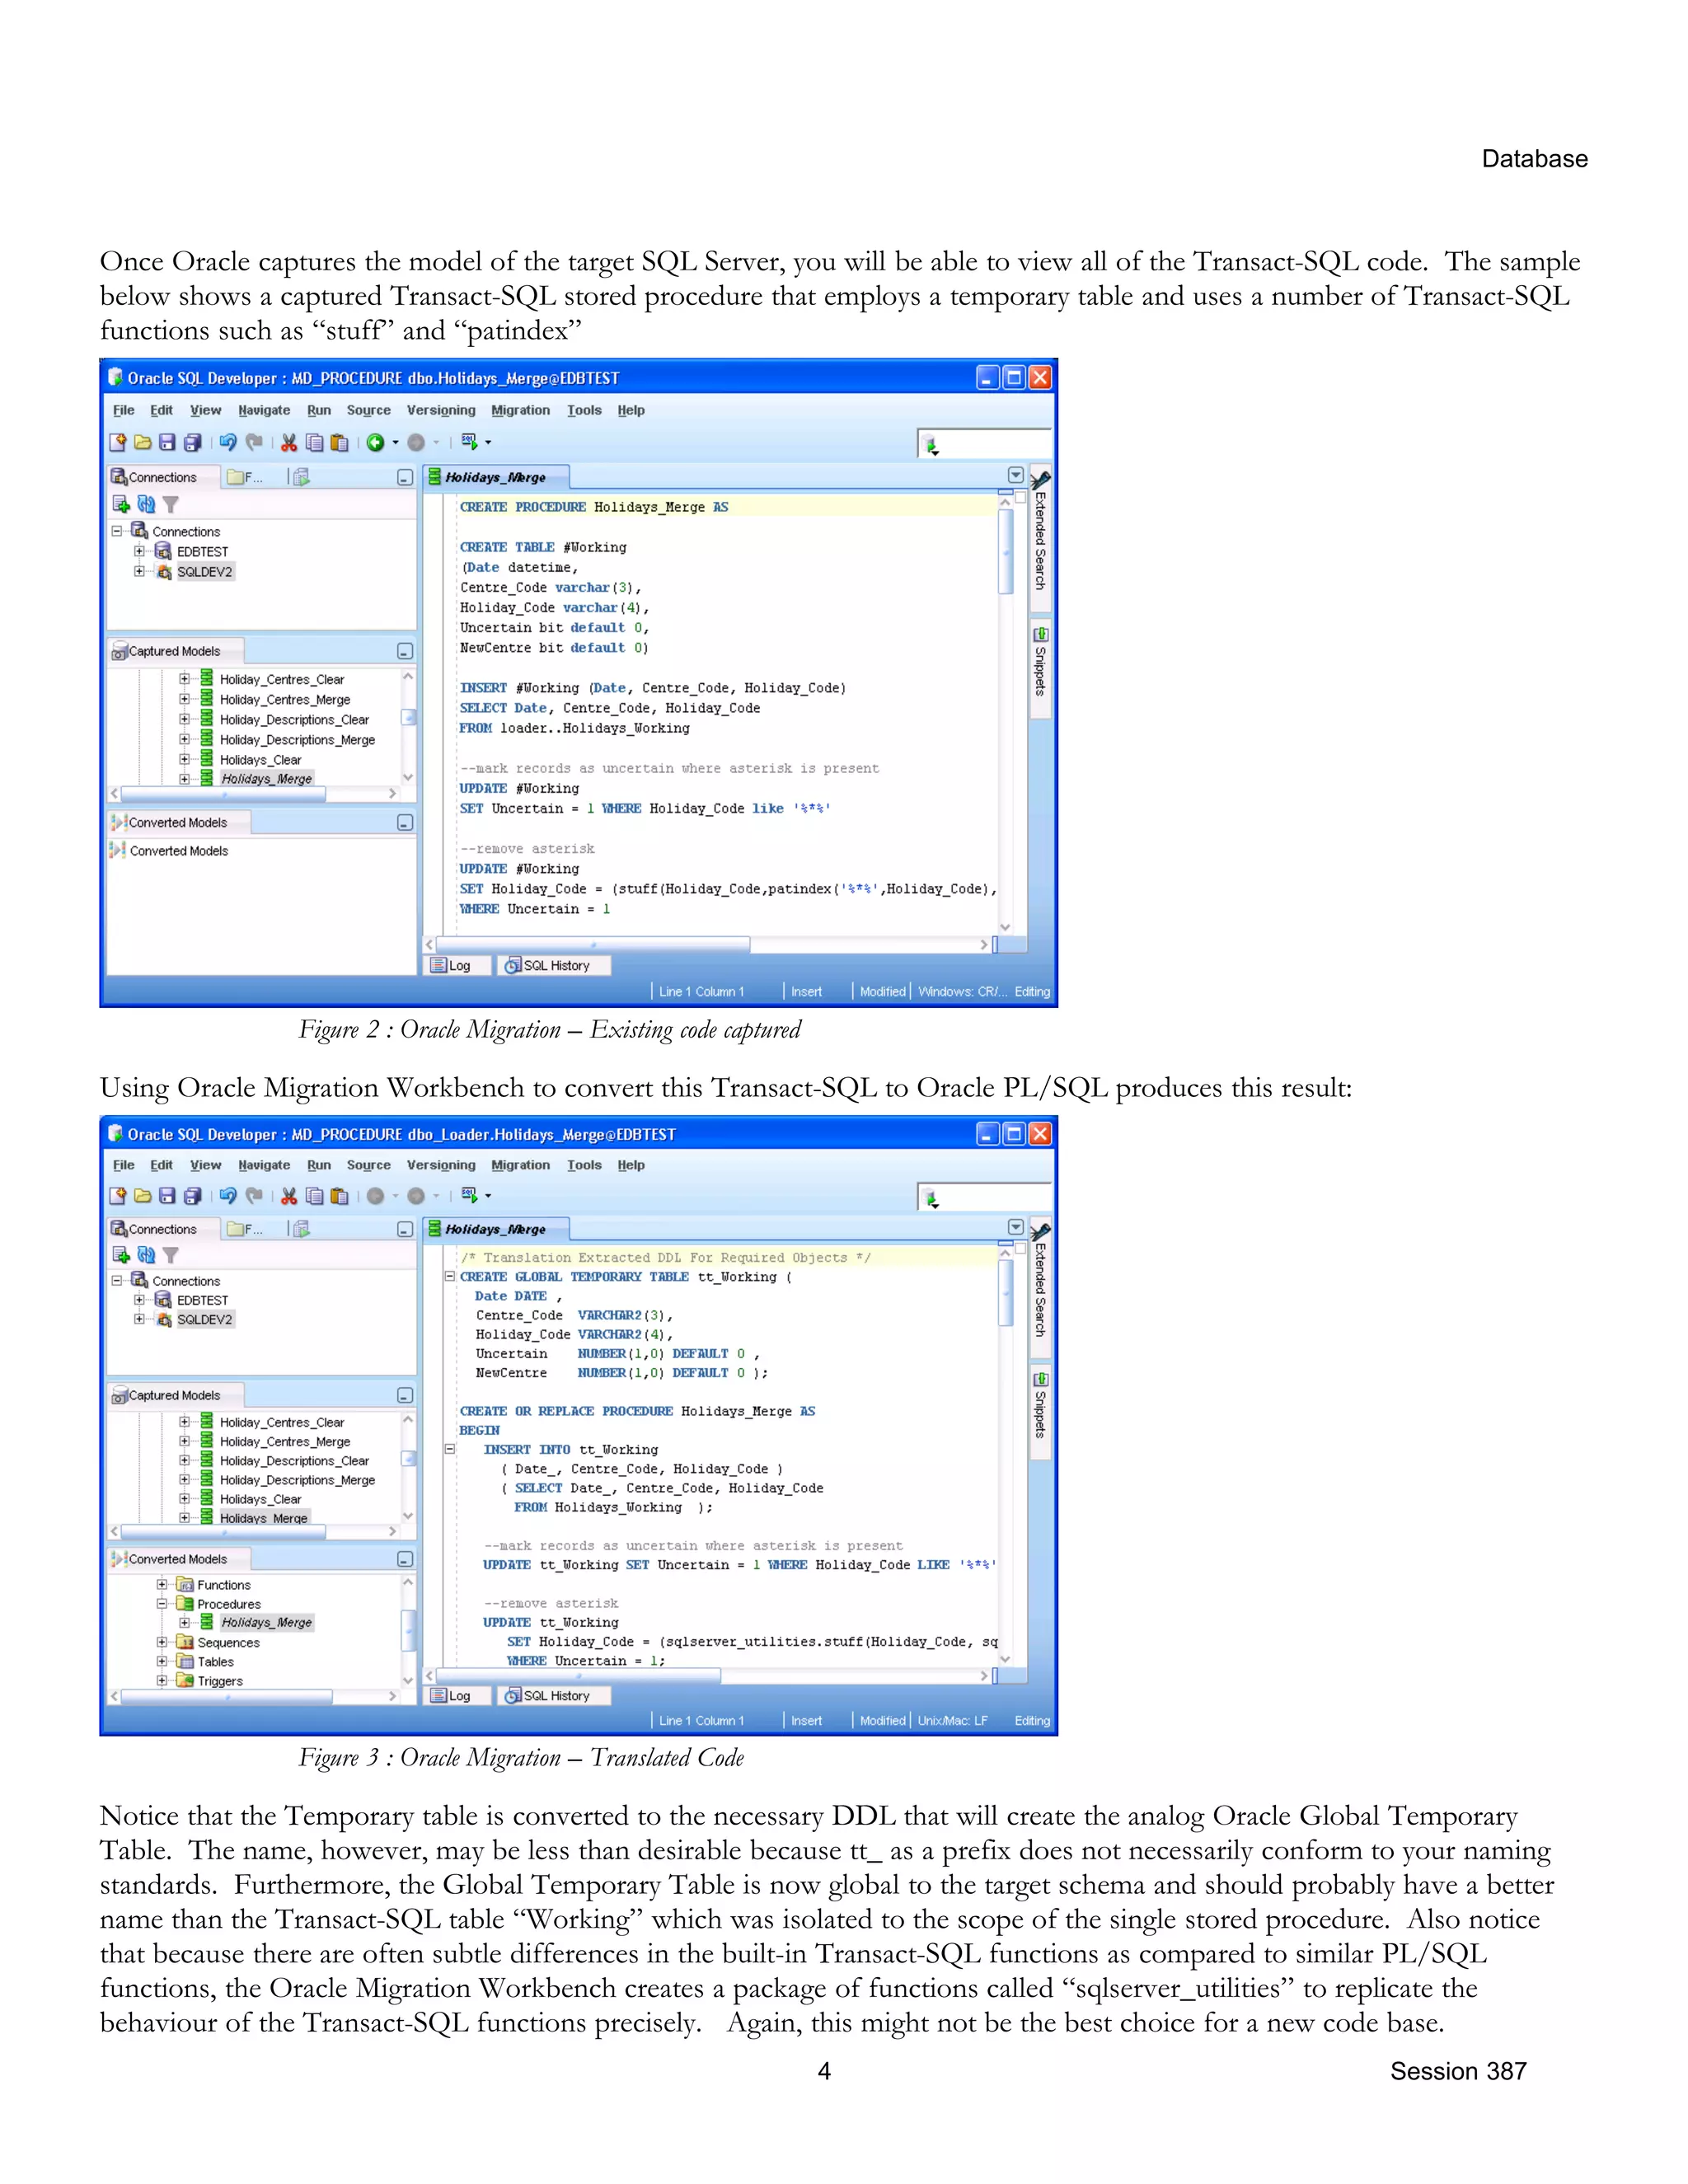Collapse CREATE GLOBAL TEMPORARY TABLE code fold
Viewport: 1688px width, 2184px height.
coord(450,1276)
